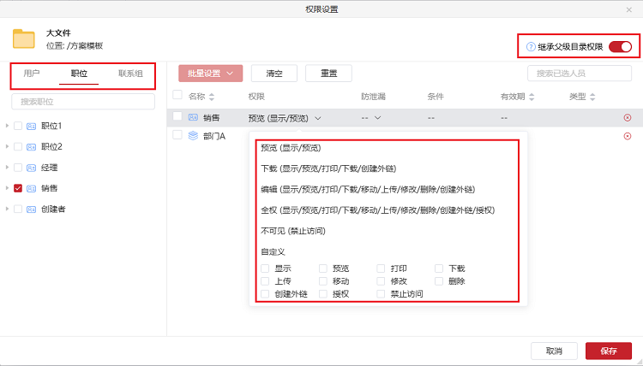Screen dimensions: 643x366
Task: Enable the custom 上传 permission checkbox
Action: pos(265,281)
